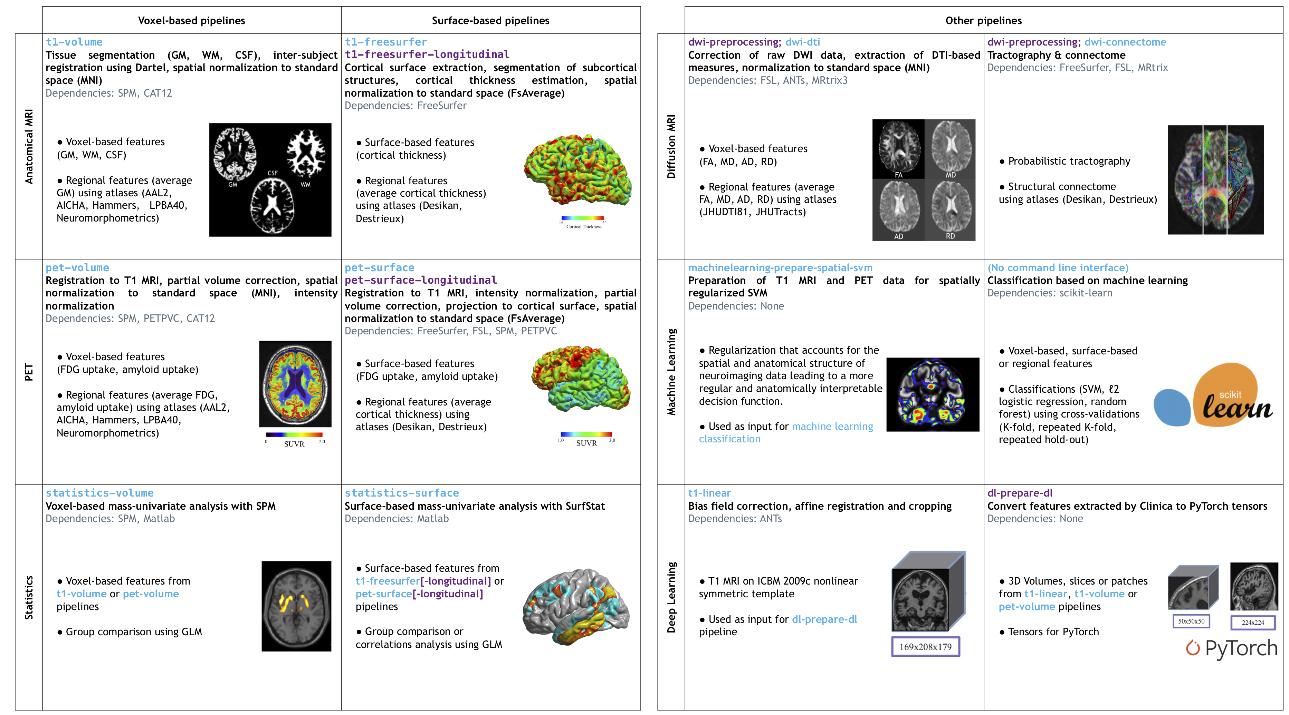Click the Voxel-based pipelines column header
Image resolution: width=1289 pixels, height=715 pixels.
pos(192,20)
